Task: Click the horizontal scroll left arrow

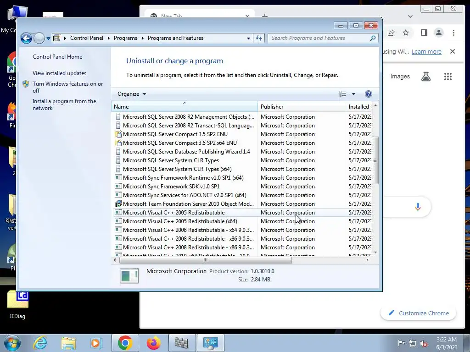Action: click(115, 260)
